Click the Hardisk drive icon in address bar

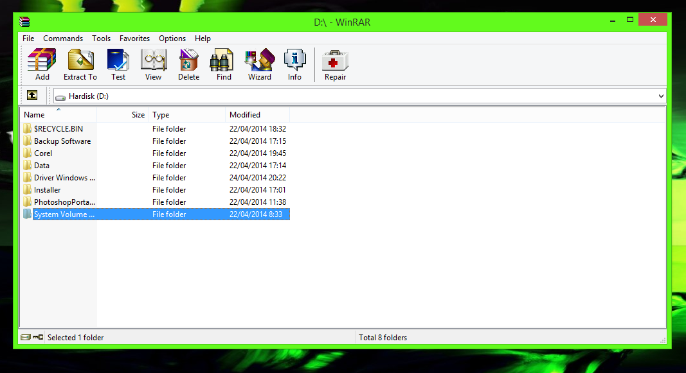point(61,96)
